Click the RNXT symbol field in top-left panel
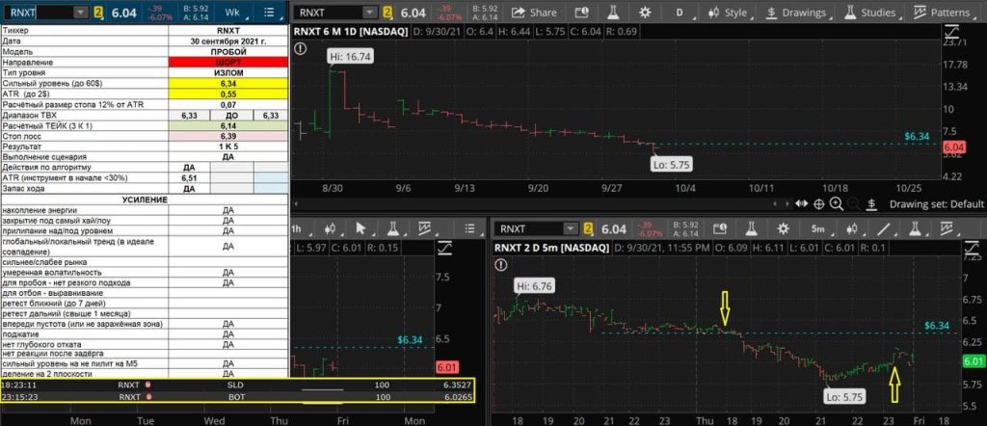Viewport: 987px width, 426px height. [39, 12]
